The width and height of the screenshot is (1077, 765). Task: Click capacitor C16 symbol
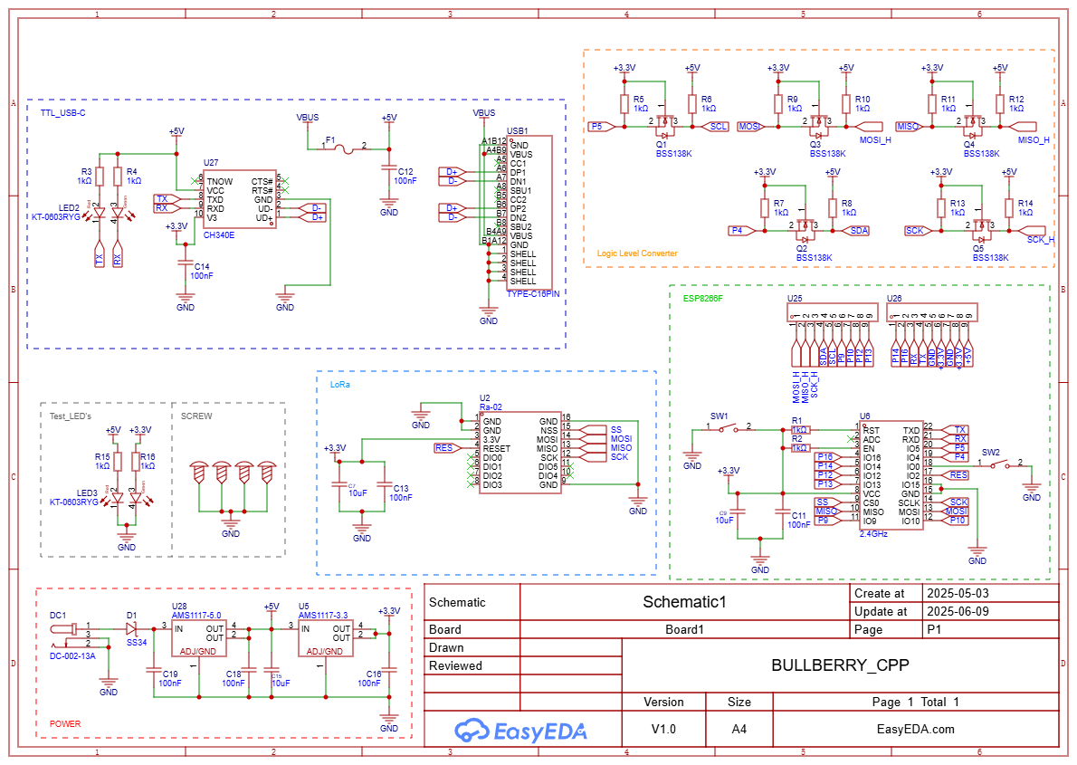389,669
